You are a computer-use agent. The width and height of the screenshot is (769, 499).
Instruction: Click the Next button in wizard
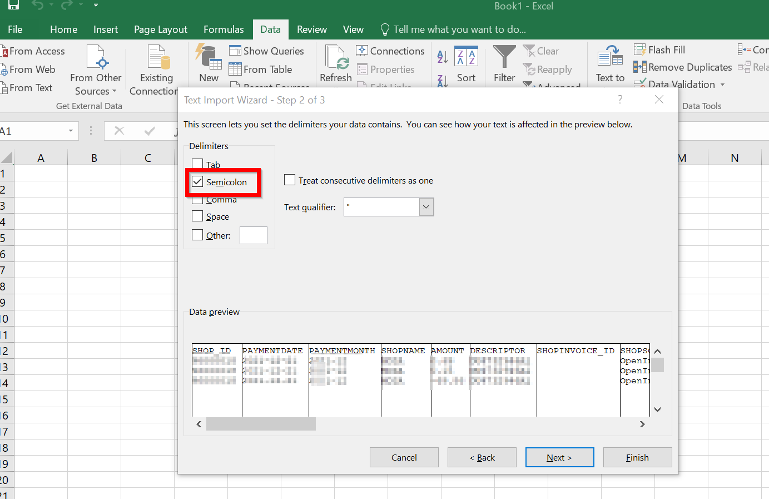click(x=559, y=457)
